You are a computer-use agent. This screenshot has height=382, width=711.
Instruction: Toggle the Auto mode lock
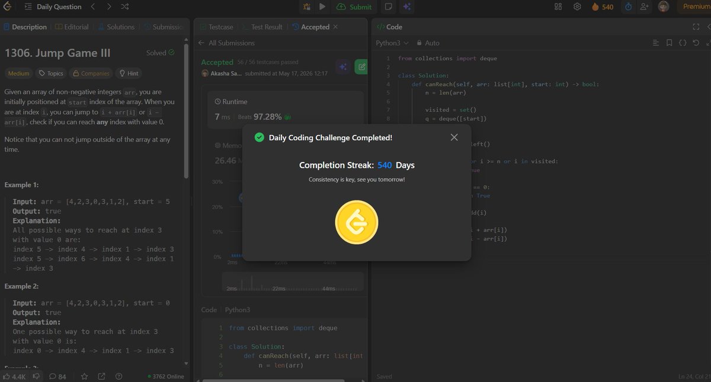(x=428, y=43)
